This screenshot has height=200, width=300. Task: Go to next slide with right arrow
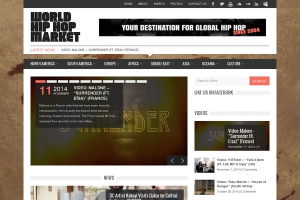coord(182,160)
